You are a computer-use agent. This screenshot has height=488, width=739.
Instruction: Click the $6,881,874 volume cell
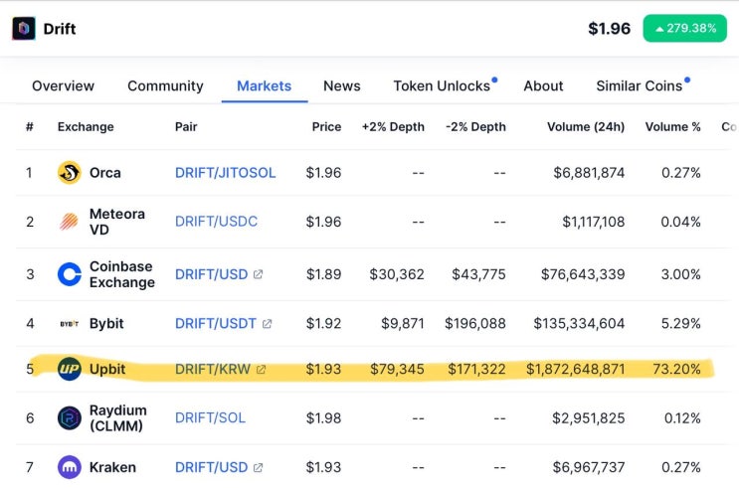click(589, 172)
